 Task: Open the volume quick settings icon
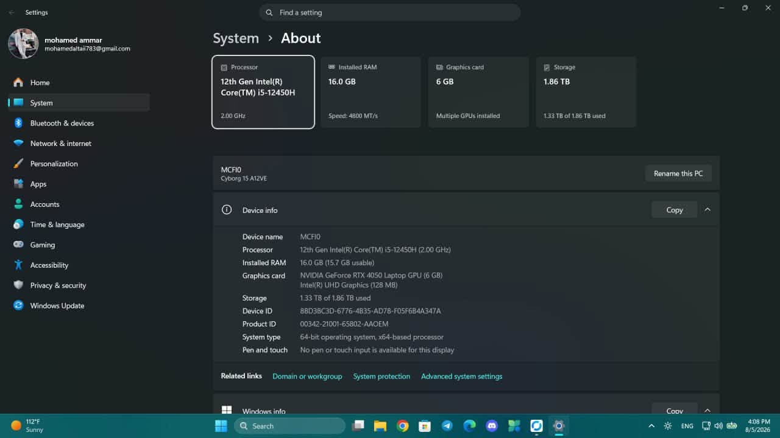coord(718,426)
